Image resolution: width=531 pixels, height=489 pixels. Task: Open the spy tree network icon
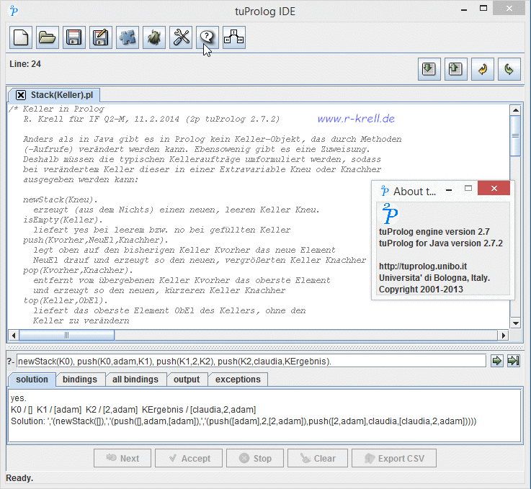tap(233, 37)
